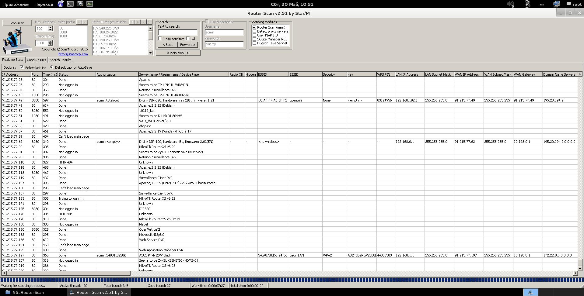Image resolution: width=584 pixels, height=296 pixels.
Task: Open the terminal launcher in top panel
Action: pyautogui.click(x=70, y=4)
